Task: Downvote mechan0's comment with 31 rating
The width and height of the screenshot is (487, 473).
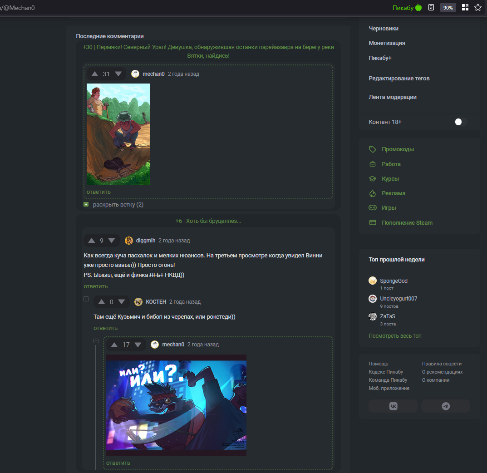Action: [x=118, y=74]
